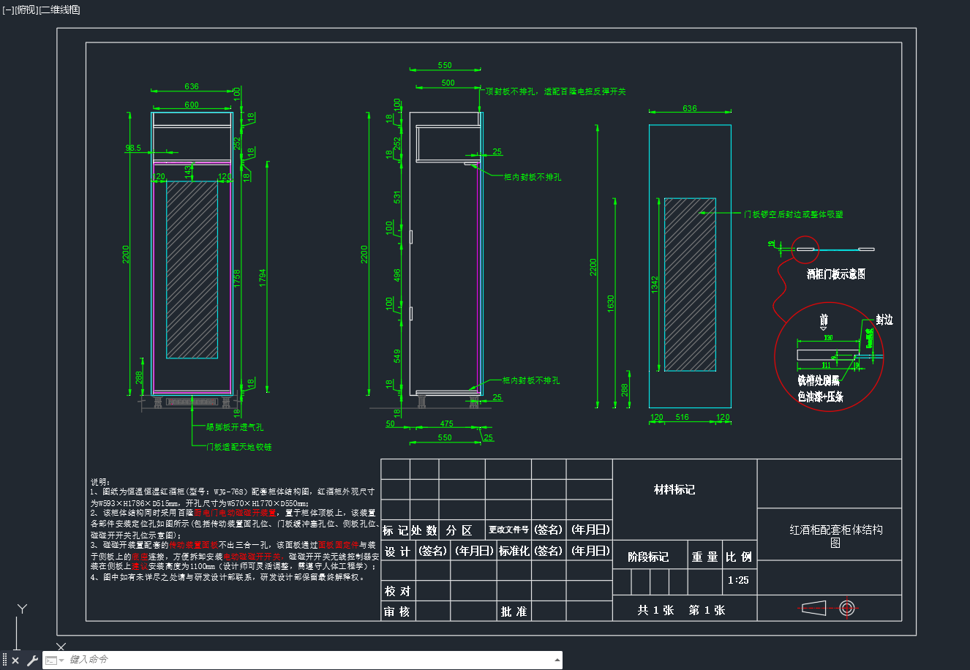The height and width of the screenshot is (670, 970).
Task: Select the 说明 notes heading
Action: click(x=100, y=482)
